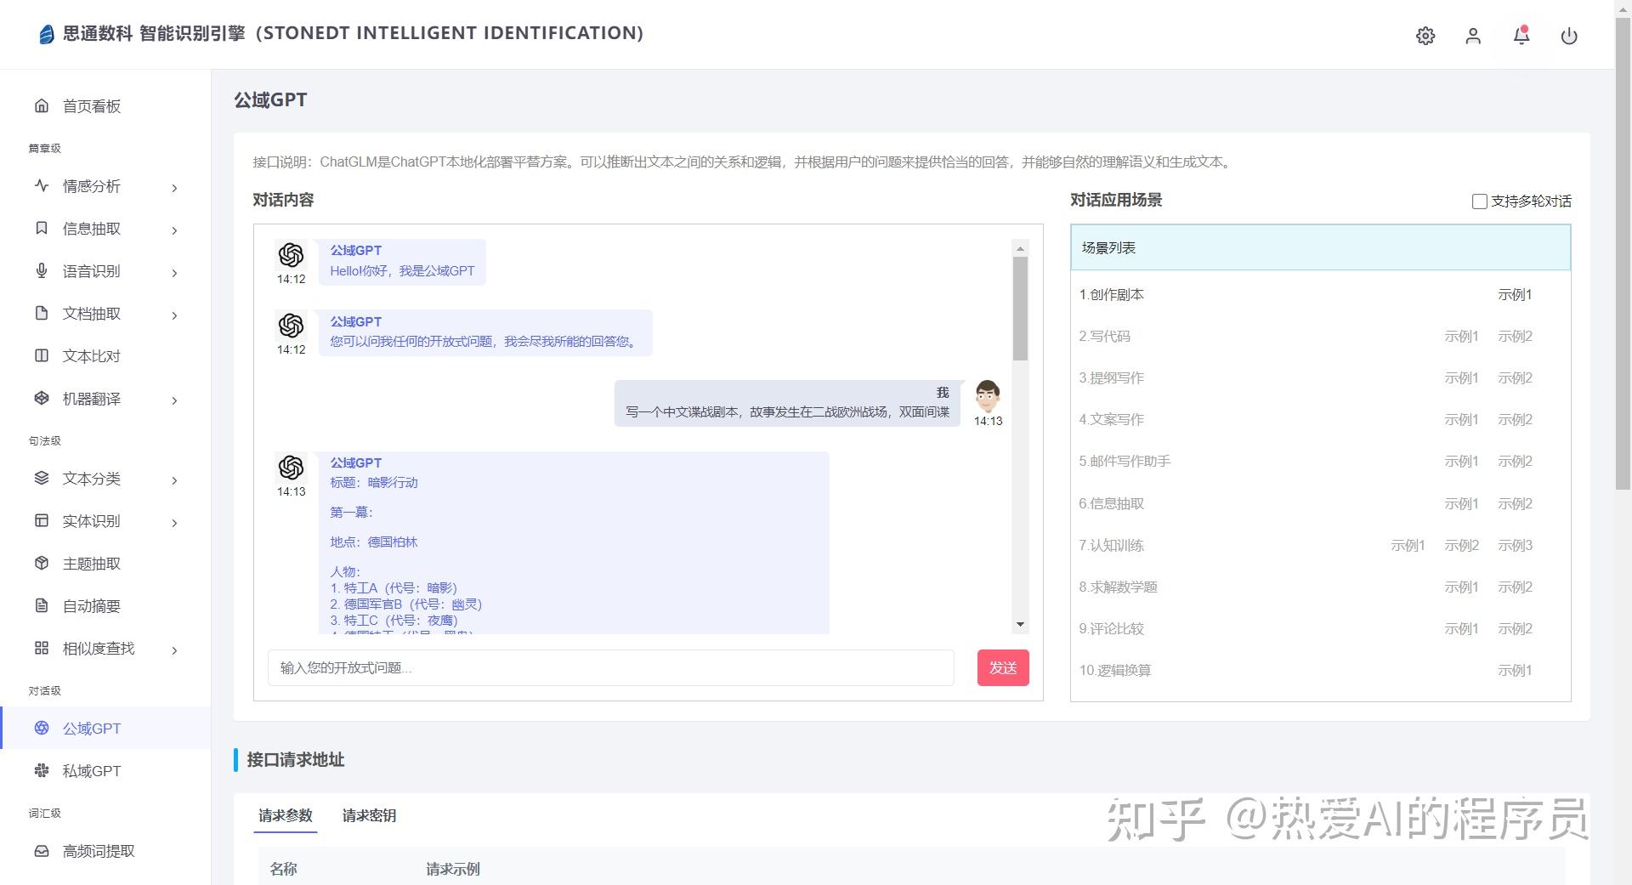Click the power logout icon
Viewport: 1632px width, 885px height.
[x=1569, y=36]
